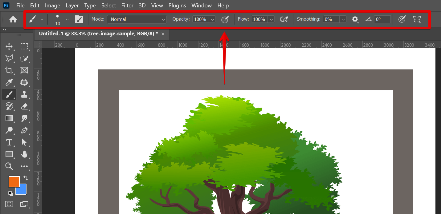Viewport: 441px width, 214px height.
Task: Select the Hand tool
Action: (24, 154)
